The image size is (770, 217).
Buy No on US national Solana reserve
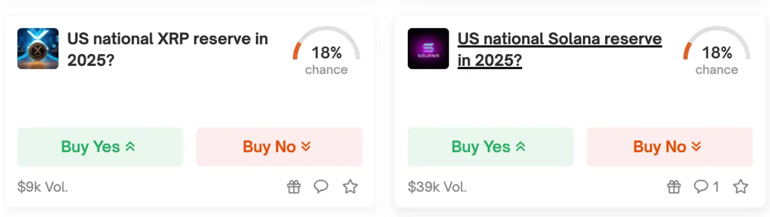pyautogui.click(x=670, y=147)
